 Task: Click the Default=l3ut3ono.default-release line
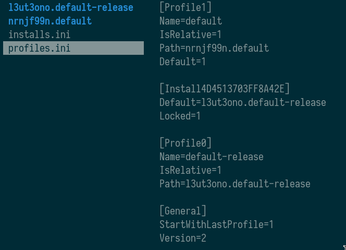(243, 102)
